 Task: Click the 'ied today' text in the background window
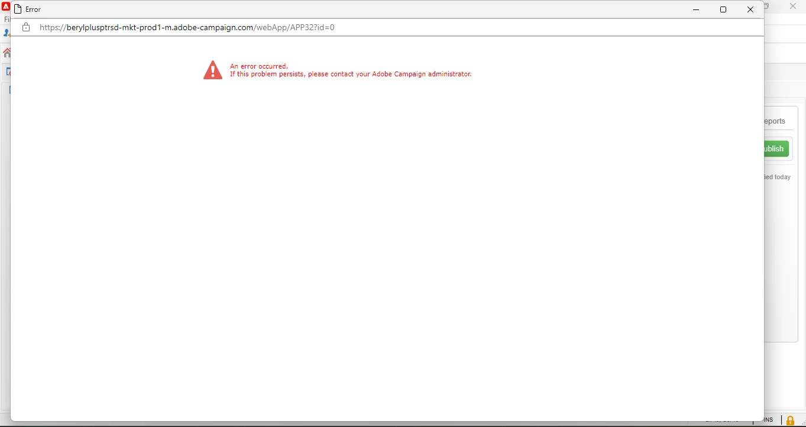(x=778, y=177)
